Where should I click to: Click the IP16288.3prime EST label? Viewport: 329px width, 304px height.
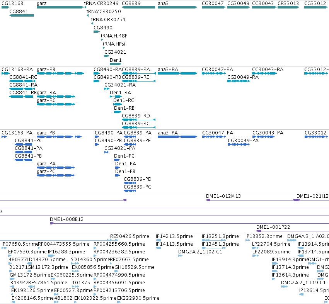tap(66, 252)
